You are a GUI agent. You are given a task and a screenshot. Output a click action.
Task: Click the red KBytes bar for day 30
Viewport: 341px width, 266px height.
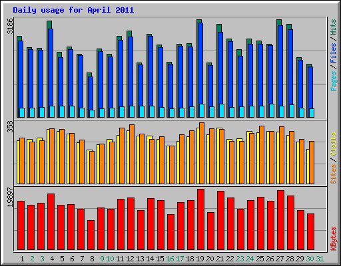click(310, 232)
